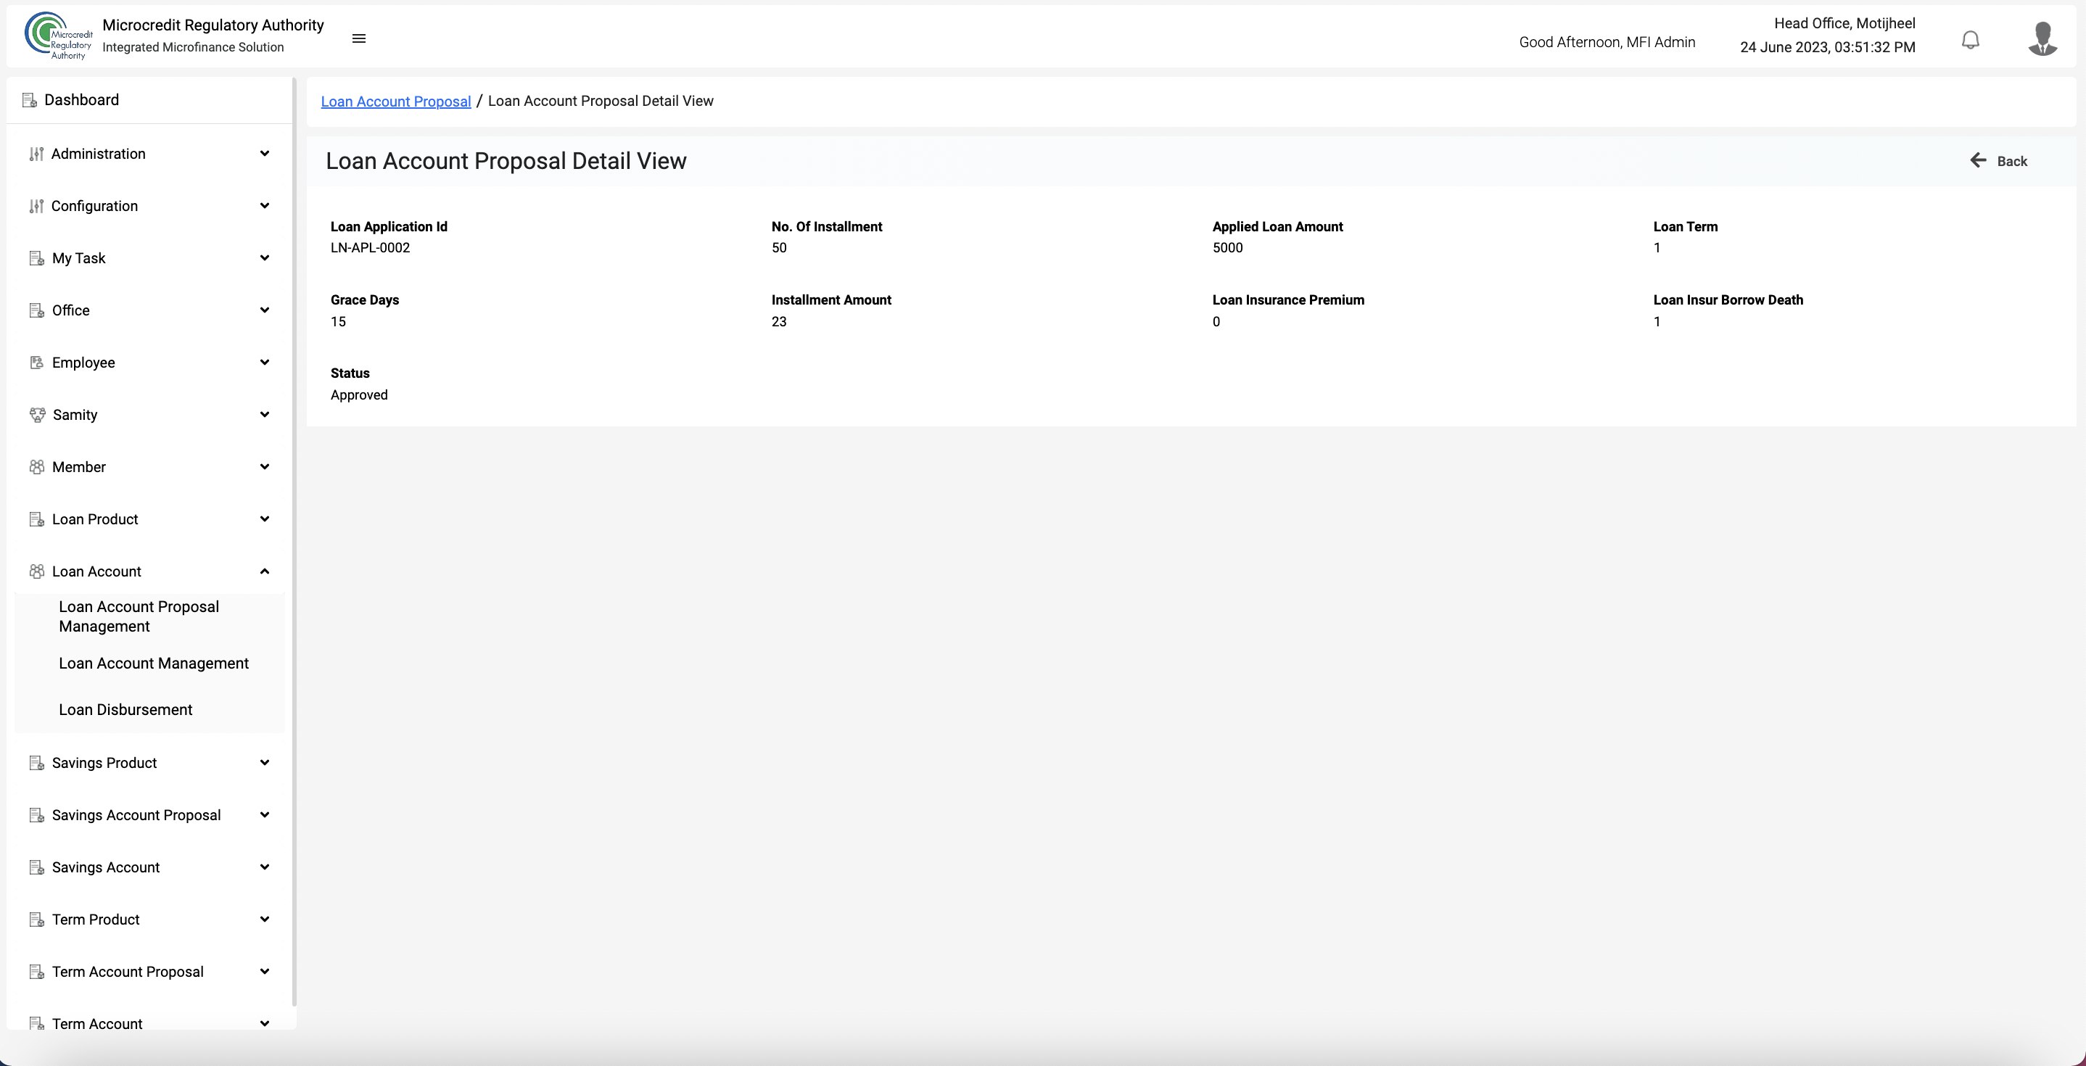Expand the Savings Account Proposal chevron
Screen dimensions: 2086x1066
(265, 815)
